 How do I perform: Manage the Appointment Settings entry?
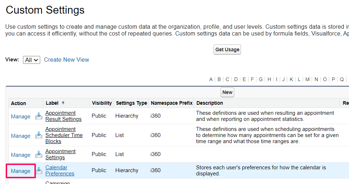(x=21, y=155)
